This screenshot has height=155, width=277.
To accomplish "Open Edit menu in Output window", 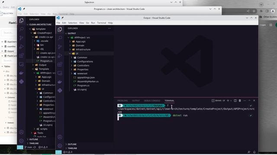I will click(x=64, y=23).
